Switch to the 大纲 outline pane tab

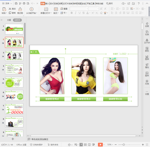(x=9, y=20)
